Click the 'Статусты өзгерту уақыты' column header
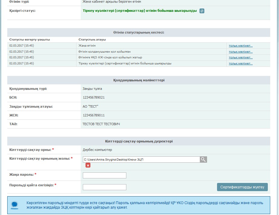The width and height of the screenshot is (279, 215). [30, 40]
